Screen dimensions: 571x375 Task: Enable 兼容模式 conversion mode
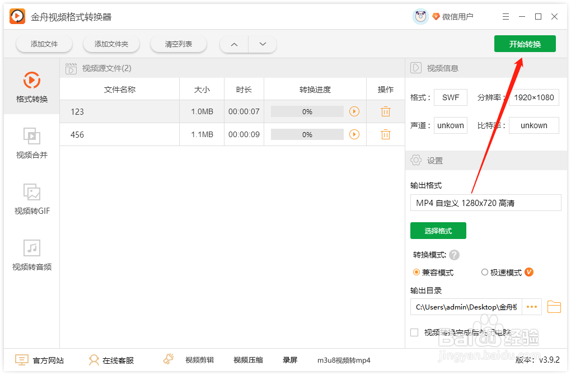pos(415,272)
